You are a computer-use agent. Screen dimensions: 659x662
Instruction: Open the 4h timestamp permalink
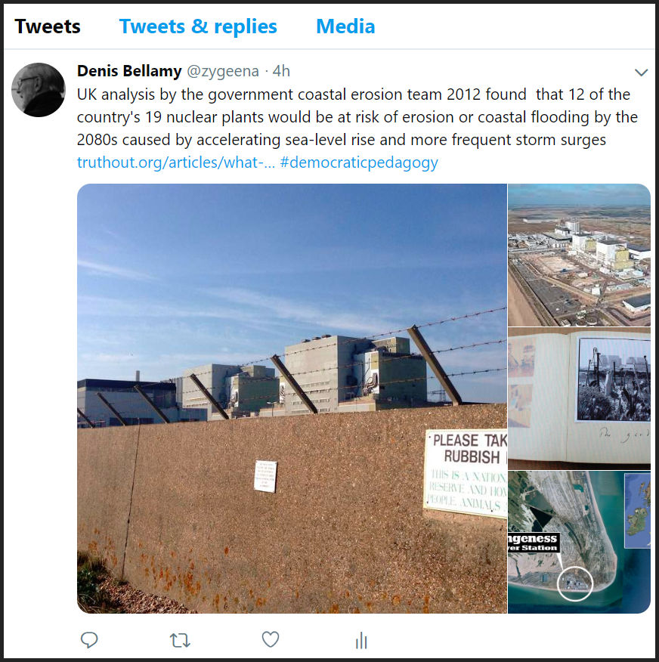coord(281,71)
